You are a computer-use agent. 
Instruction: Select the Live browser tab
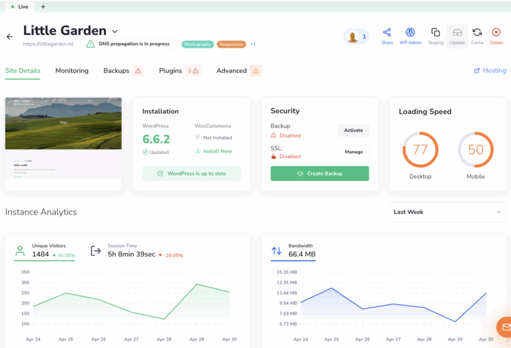coord(19,7)
